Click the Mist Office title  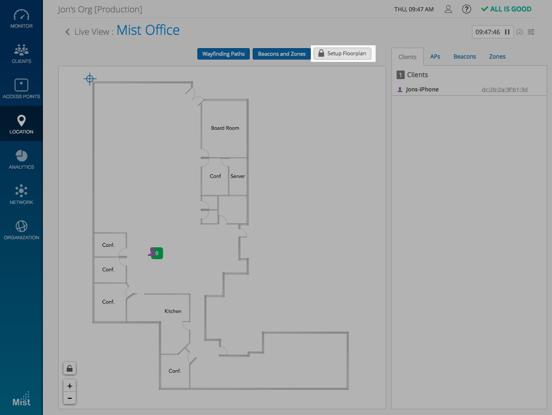[x=148, y=30]
